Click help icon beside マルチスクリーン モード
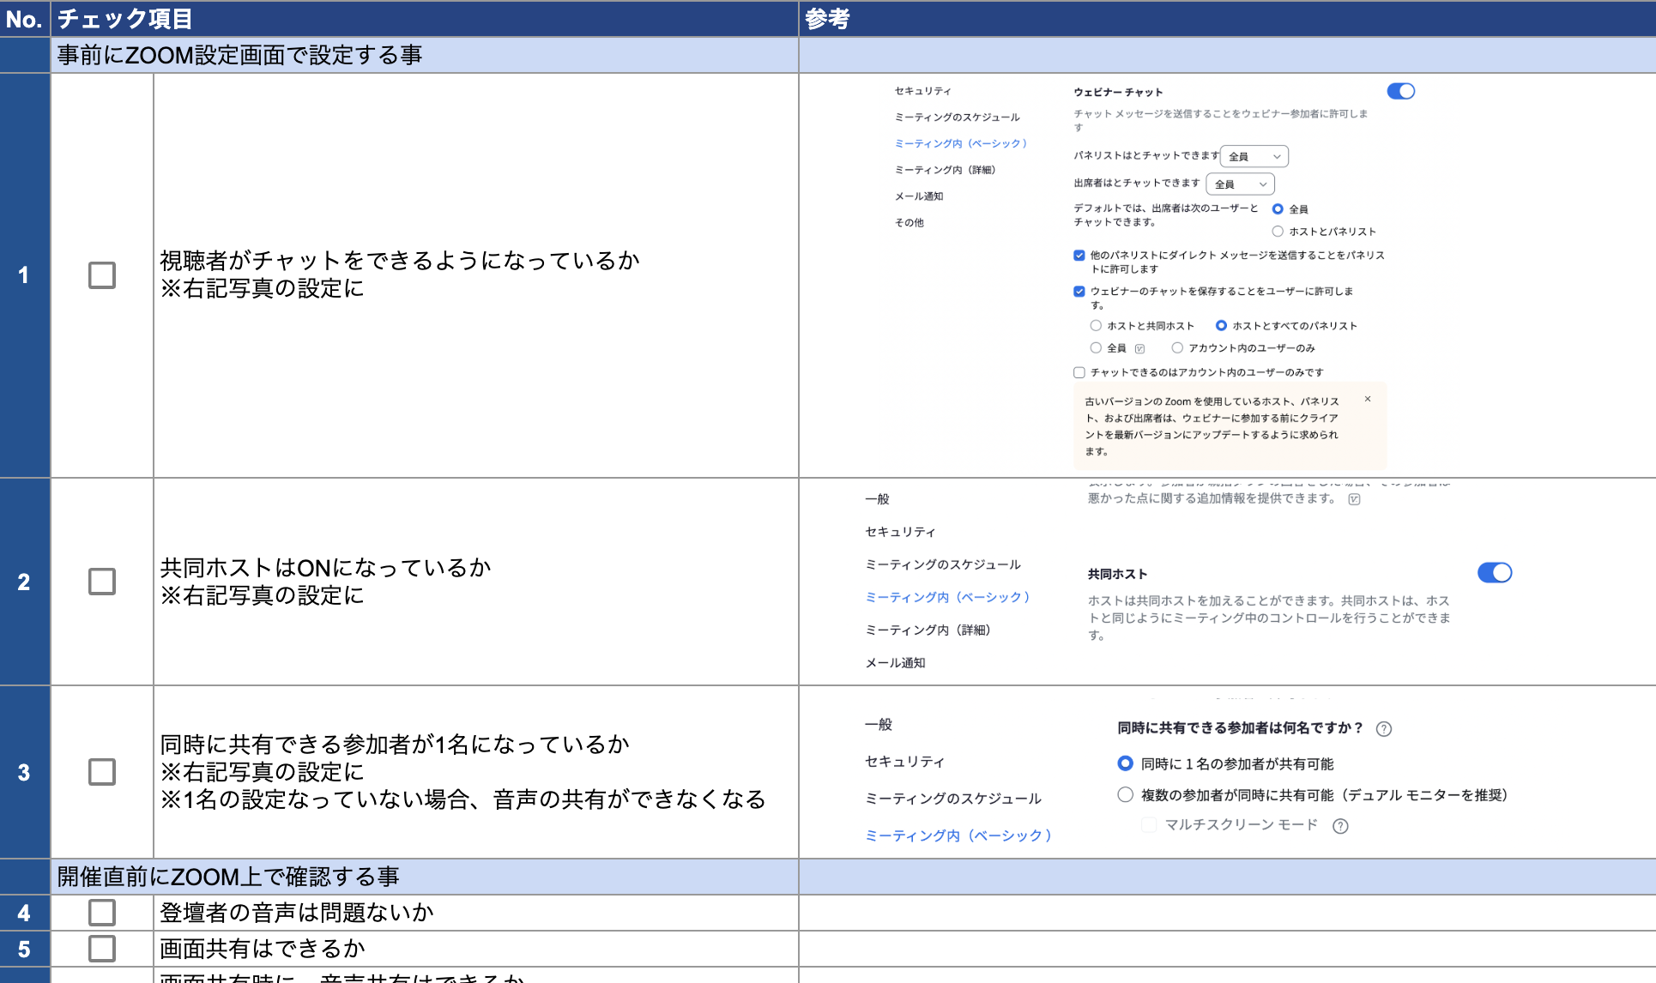The image size is (1656, 983). [1340, 826]
